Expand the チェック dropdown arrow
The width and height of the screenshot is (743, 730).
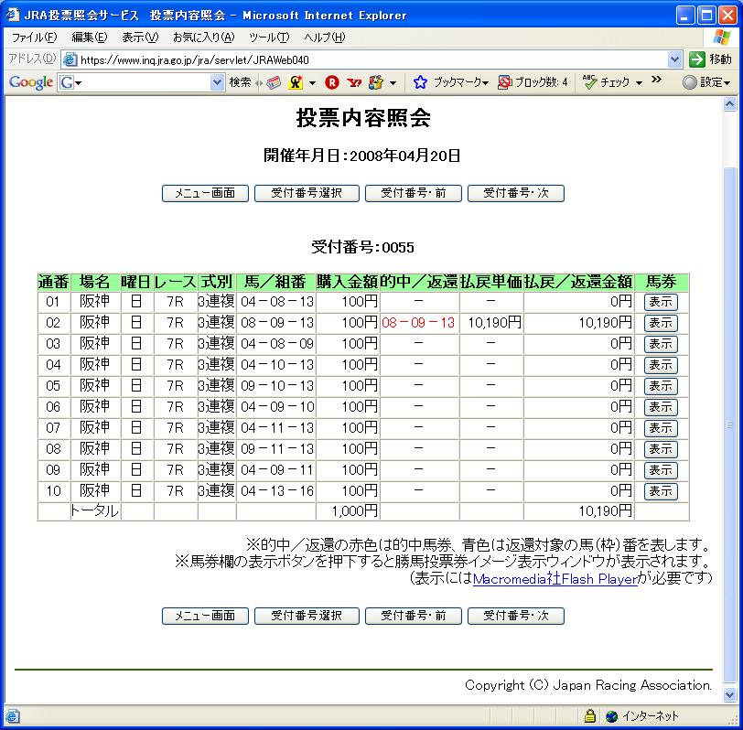(640, 83)
